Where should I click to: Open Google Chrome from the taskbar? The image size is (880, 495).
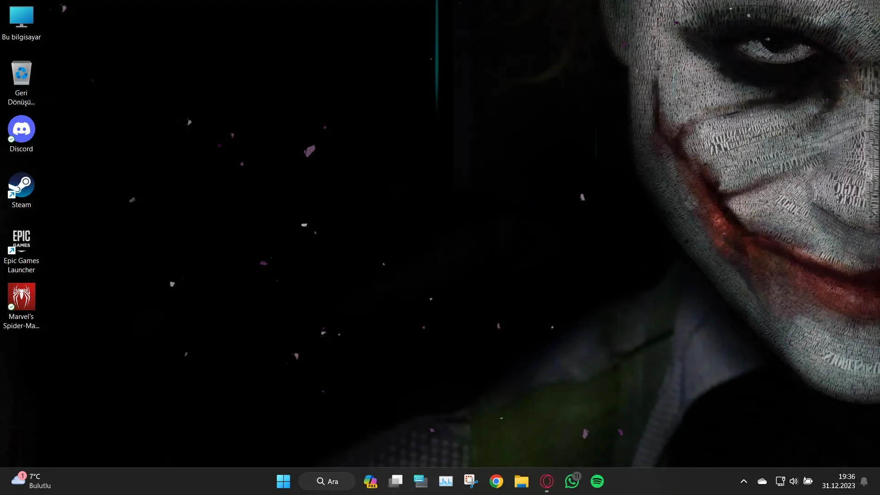(496, 481)
